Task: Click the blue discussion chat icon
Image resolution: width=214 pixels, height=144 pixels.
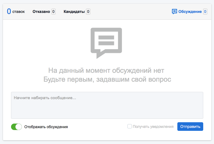Action: [x=174, y=12]
